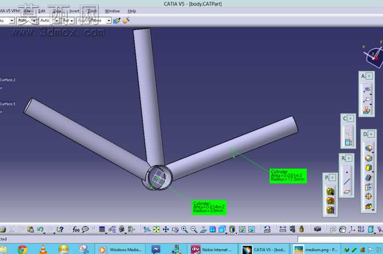Click the Normal View icon

(x=203, y=229)
